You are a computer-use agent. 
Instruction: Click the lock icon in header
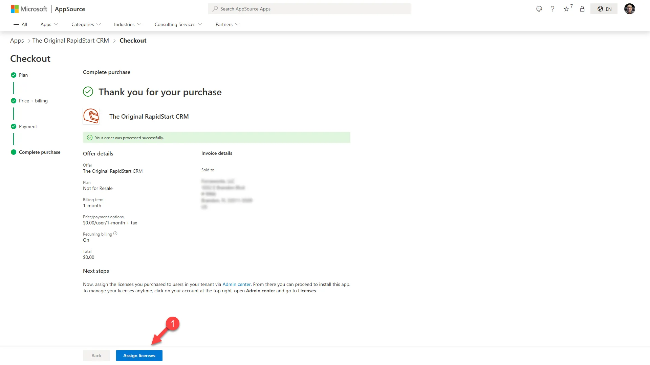[x=582, y=9]
